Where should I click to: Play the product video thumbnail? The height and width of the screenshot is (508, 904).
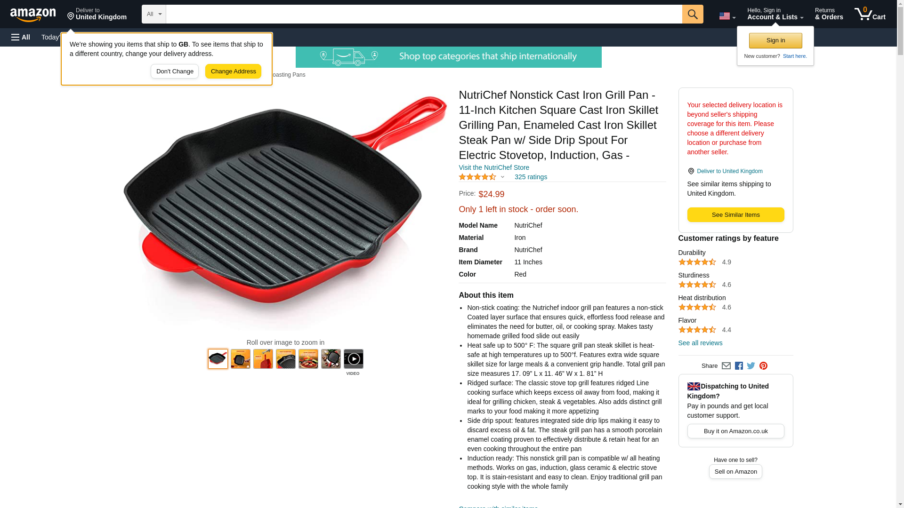353,359
